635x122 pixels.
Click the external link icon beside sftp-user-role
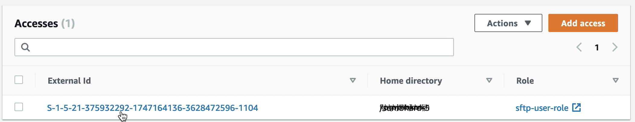pos(576,108)
